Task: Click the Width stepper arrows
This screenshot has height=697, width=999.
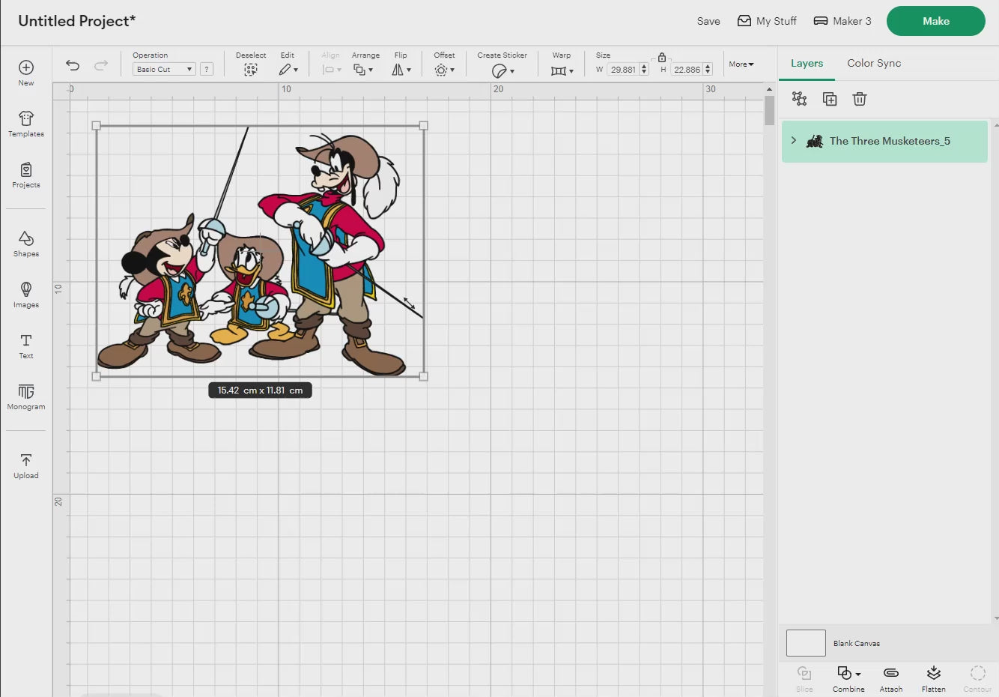Action: click(644, 70)
